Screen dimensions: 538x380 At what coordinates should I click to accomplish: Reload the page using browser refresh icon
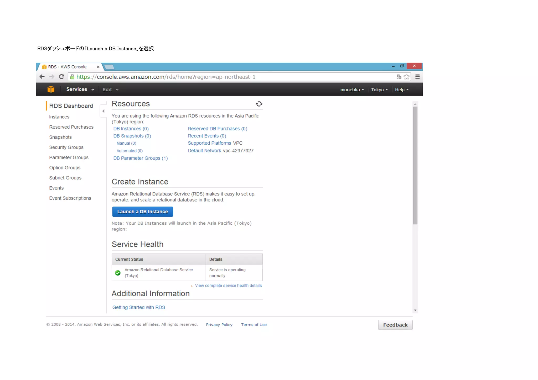point(61,77)
